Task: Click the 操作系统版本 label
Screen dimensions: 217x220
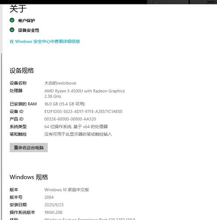Action: pyautogui.click(x=22, y=213)
